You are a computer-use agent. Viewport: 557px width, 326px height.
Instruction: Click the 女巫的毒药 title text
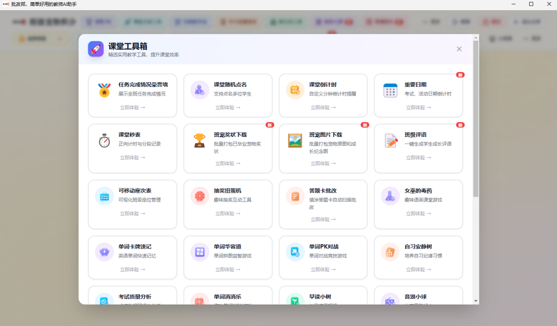tap(418, 190)
